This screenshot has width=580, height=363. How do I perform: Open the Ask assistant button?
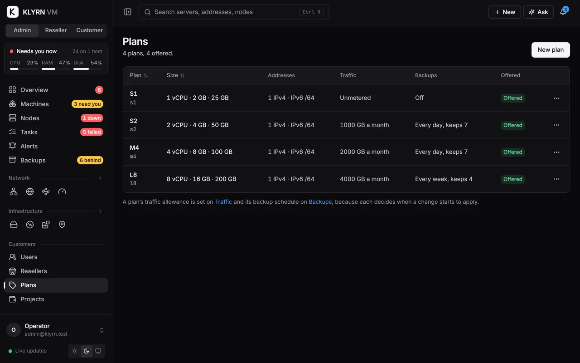(x=538, y=12)
